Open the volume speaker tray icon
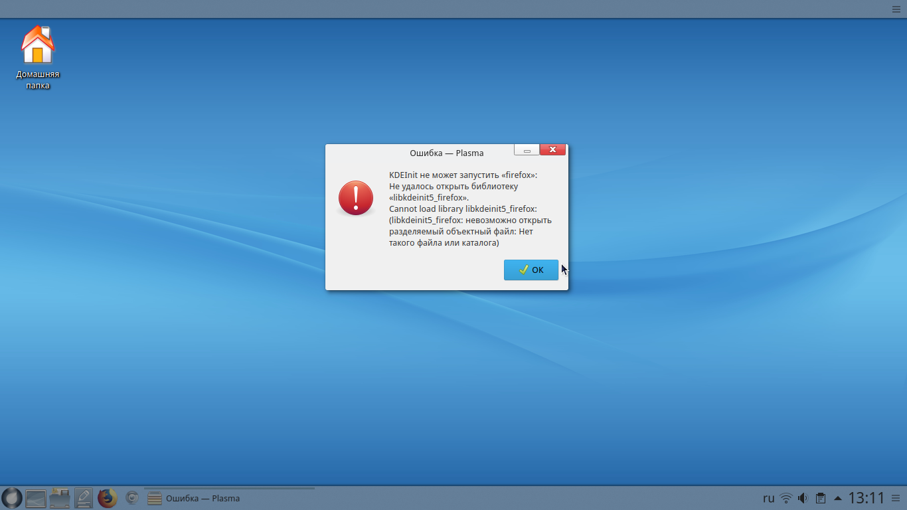The height and width of the screenshot is (510, 907). 803,498
